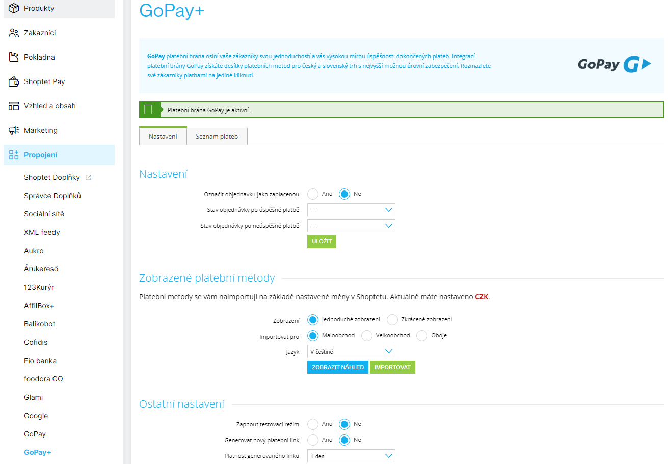Viewport: 668px width, 464px height.
Task: Click the Marketing megaphone icon
Action: tap(14, 130)
